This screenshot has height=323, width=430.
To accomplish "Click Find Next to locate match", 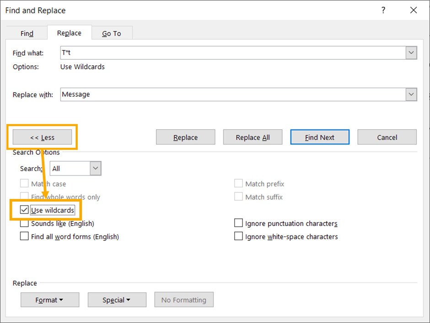I will 320,137.
